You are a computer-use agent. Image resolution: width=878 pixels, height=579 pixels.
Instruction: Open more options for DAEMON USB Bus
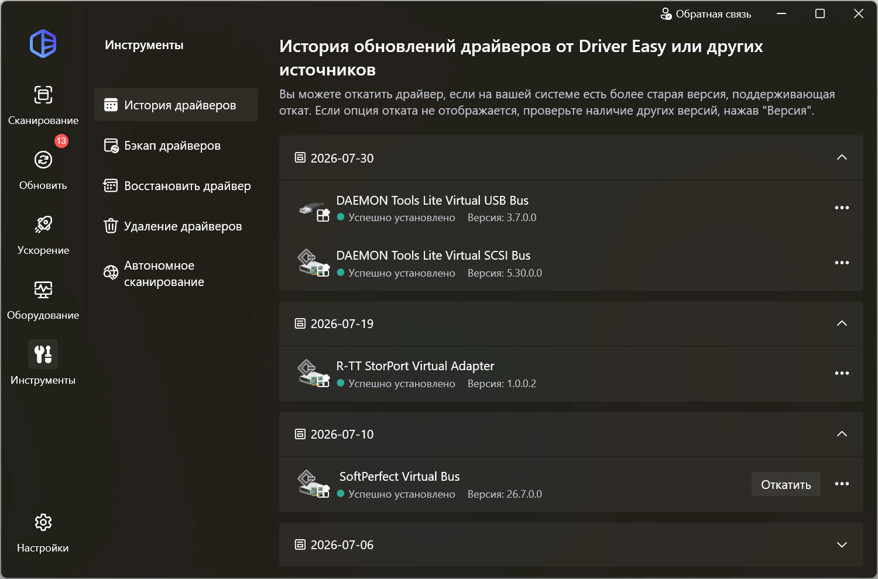click(842, 208)
